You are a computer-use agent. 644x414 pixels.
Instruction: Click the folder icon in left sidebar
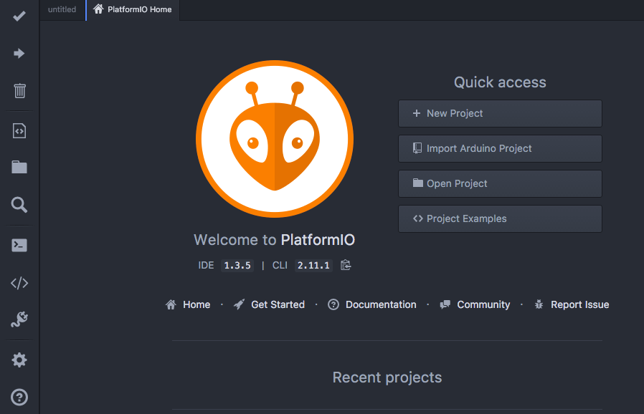coord(19,168)
